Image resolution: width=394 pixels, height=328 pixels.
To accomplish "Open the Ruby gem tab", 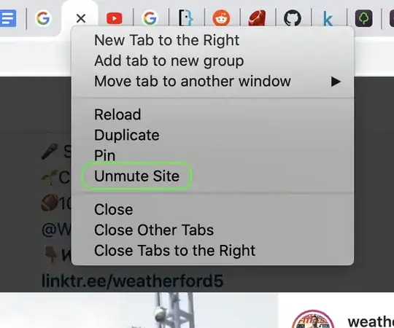I will (x=257, y=18).
